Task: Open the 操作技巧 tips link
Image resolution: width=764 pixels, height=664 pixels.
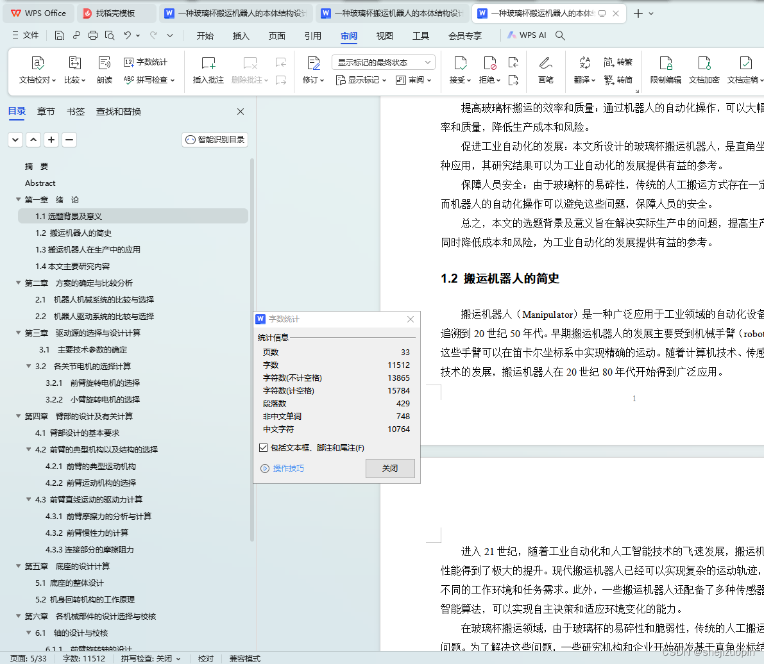Action: tap(283, 469)
